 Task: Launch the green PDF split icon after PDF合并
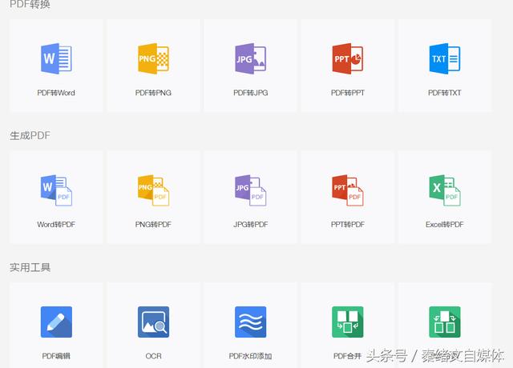coord(445,322)
